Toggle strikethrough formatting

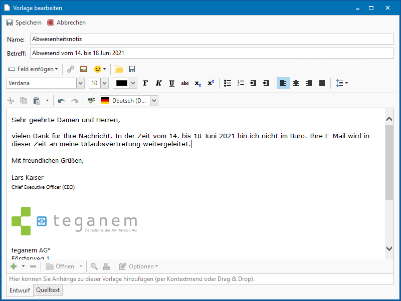[x=184, y=83]
